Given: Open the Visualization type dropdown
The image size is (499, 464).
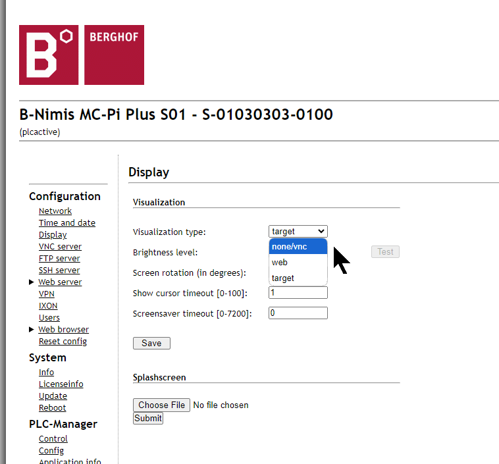Looking at the screenshot, I should (x=298, y=232).
